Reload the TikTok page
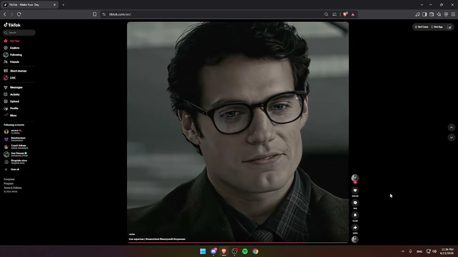Screen dimensions: 458x257 (19, 14)
